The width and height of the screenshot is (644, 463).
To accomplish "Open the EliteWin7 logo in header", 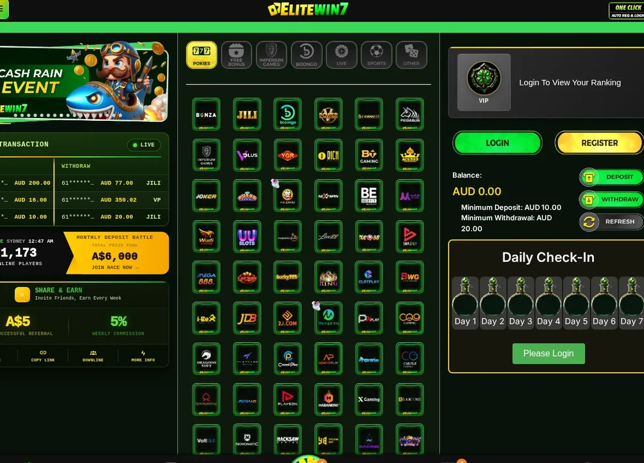I will click(x=308, y=9).
